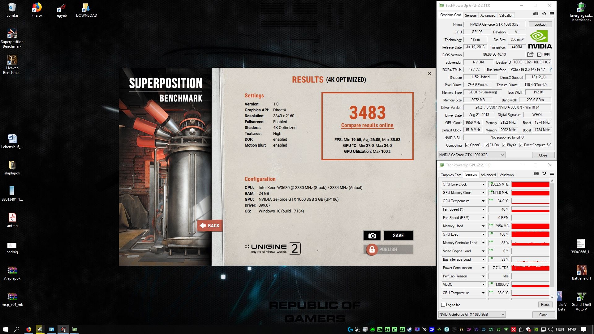This screenshot has width=594, height=334.
Task: Select the Grand Theft Auto V desktop icon
Action: 581,302
